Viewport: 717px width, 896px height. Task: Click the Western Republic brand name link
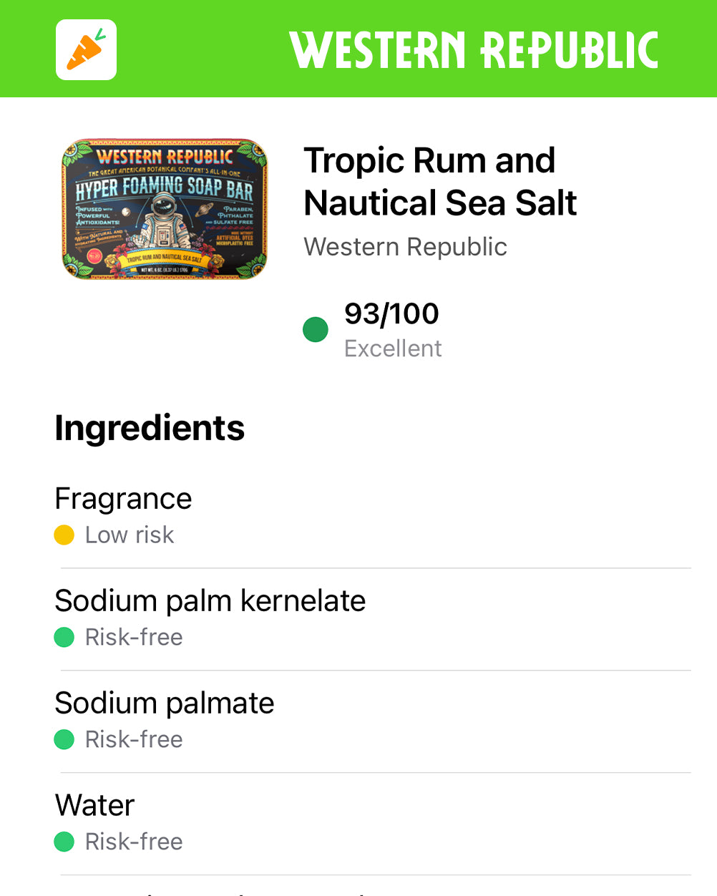click(405, 247)
